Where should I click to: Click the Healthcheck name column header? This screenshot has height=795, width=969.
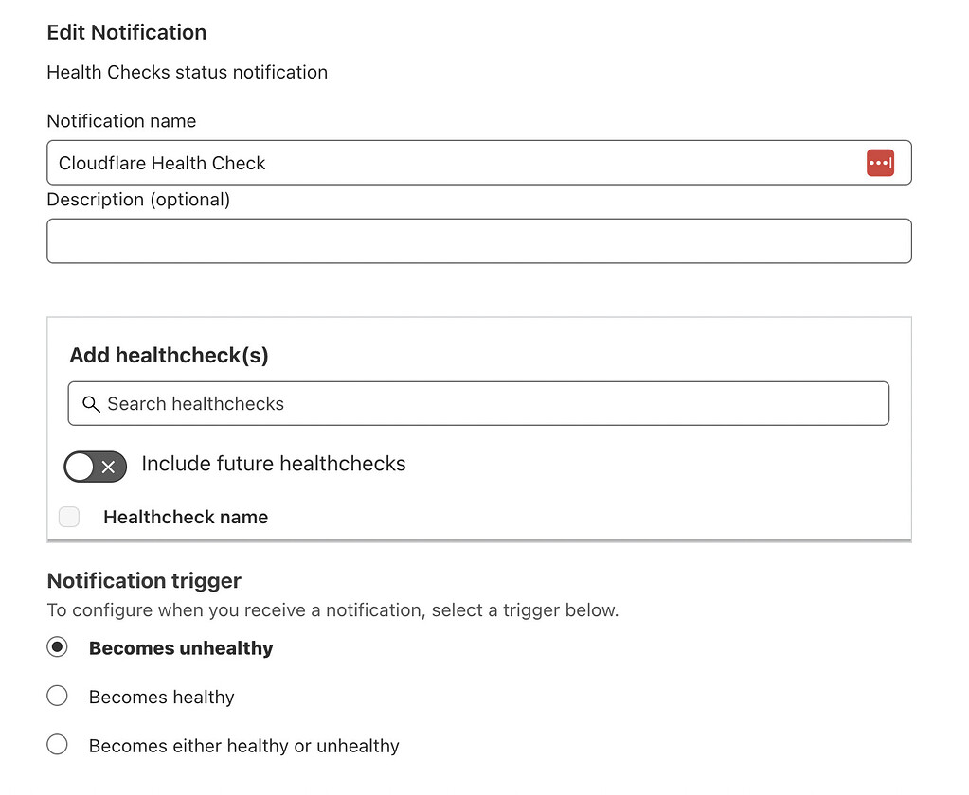tap(186, 517)
